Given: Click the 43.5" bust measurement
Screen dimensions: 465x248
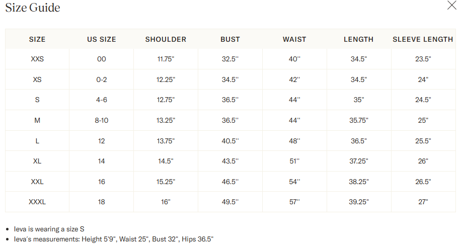Looking at the screenshot, I should coord(230,161).
